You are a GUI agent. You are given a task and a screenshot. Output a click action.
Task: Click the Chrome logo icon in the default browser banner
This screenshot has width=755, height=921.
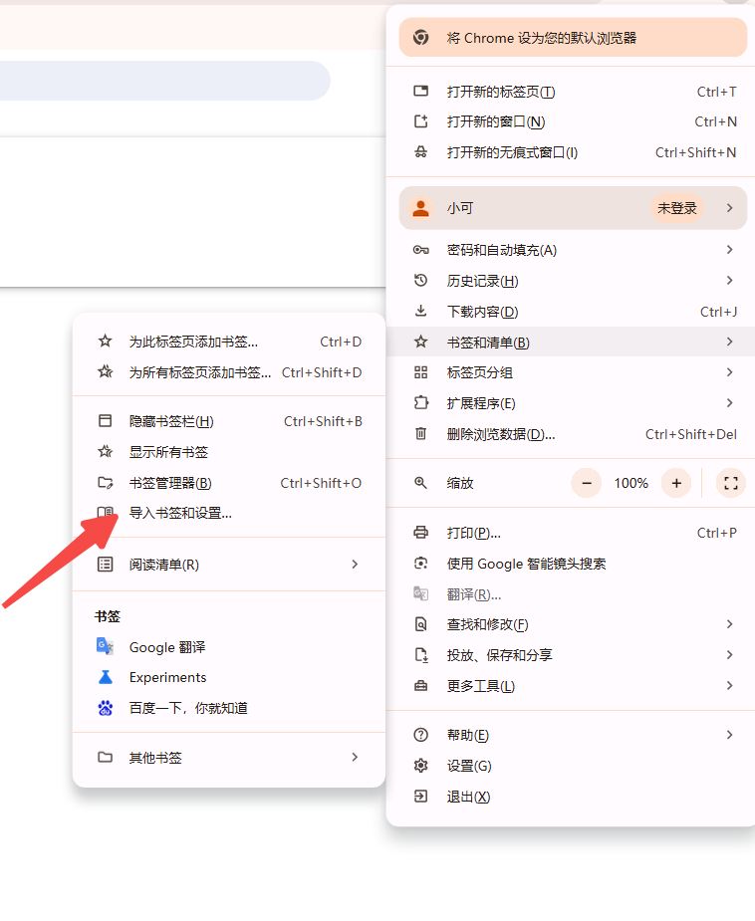420,38
